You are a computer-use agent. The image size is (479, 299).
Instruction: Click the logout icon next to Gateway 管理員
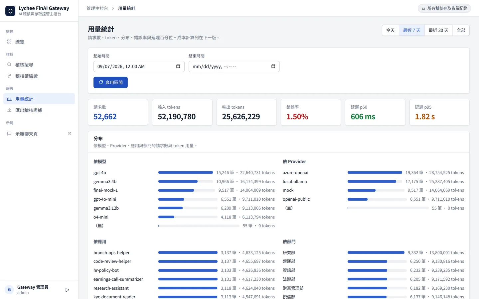pos(68,290)
